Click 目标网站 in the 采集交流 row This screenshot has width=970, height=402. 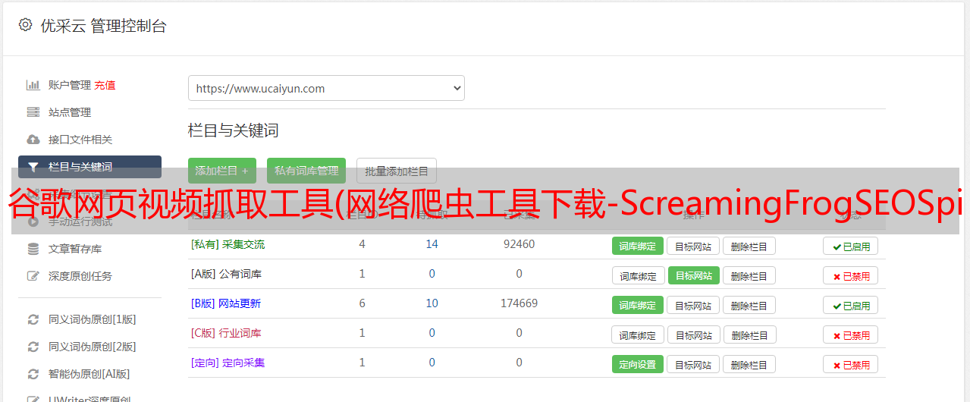coord(693,246)
